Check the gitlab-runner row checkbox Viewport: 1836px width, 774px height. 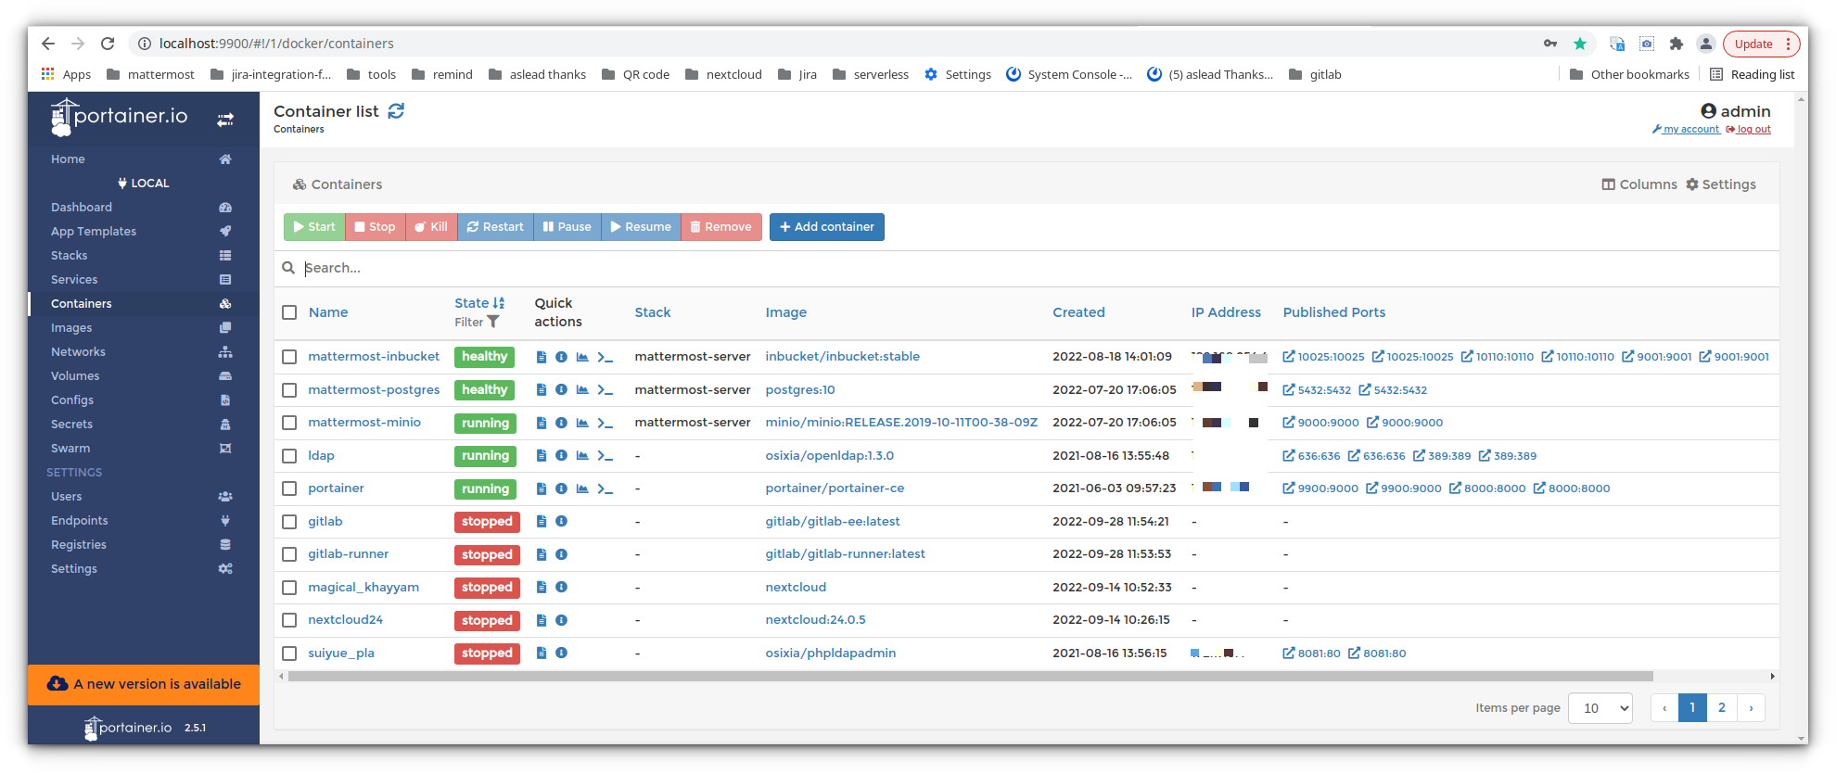289,554
